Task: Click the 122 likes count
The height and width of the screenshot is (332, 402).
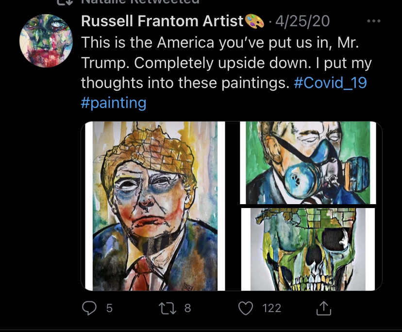Action: [271, 308]
